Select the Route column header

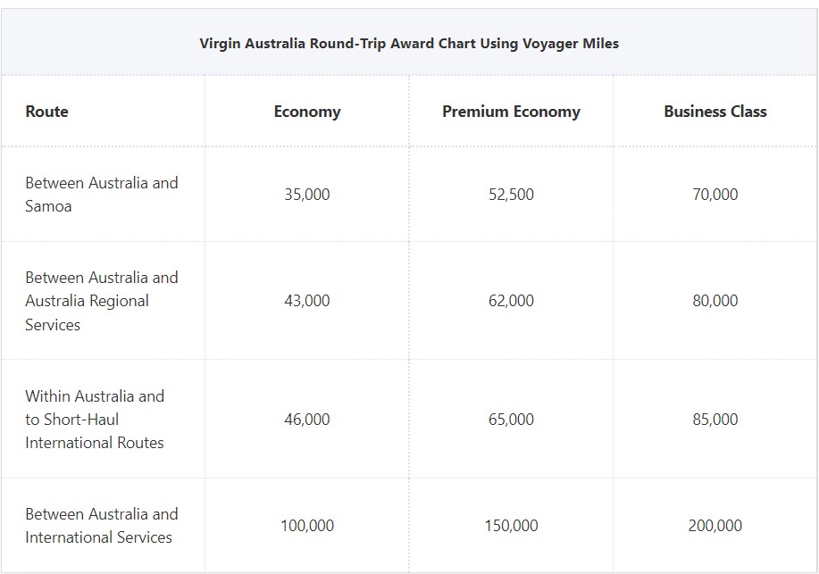[47, 112]
